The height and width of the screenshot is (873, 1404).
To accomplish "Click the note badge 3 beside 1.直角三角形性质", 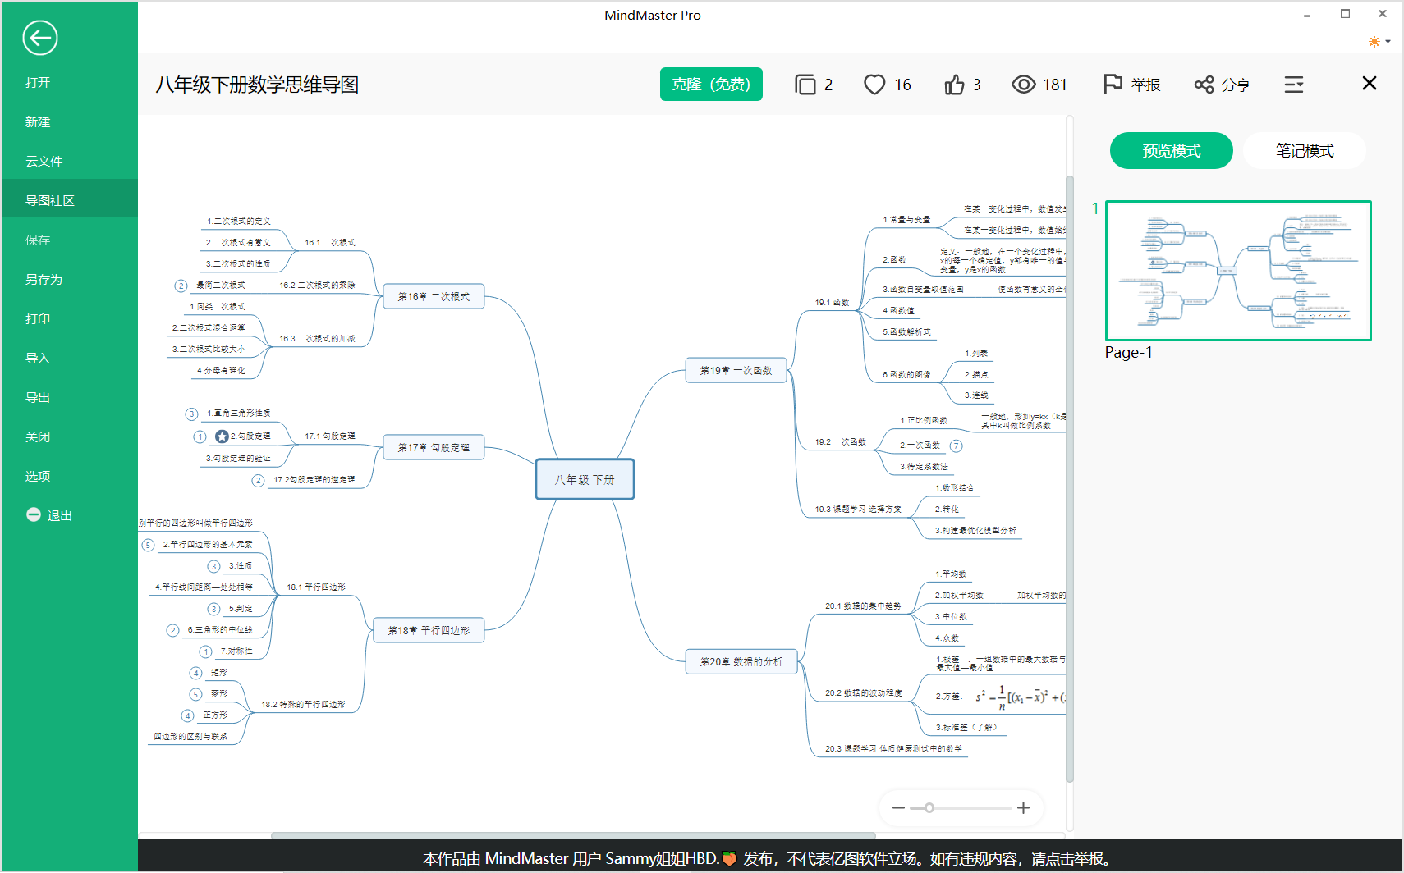I will [x=191, y=414].
